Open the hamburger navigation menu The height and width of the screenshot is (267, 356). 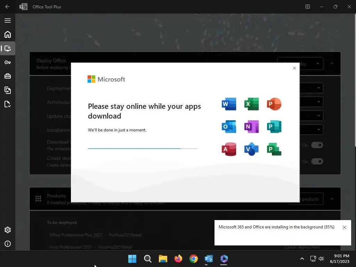tap(8, 21)
